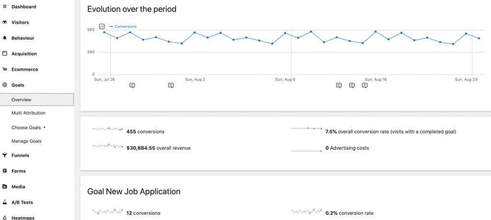Select the Goals Overview menu item
491x220 pixels.
22,99
